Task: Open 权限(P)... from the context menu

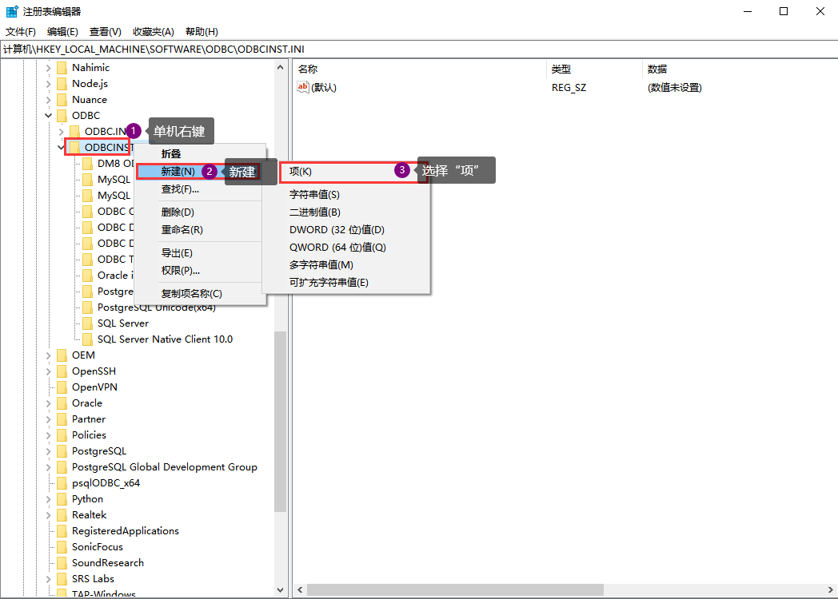Action: (x=200, y=272)
